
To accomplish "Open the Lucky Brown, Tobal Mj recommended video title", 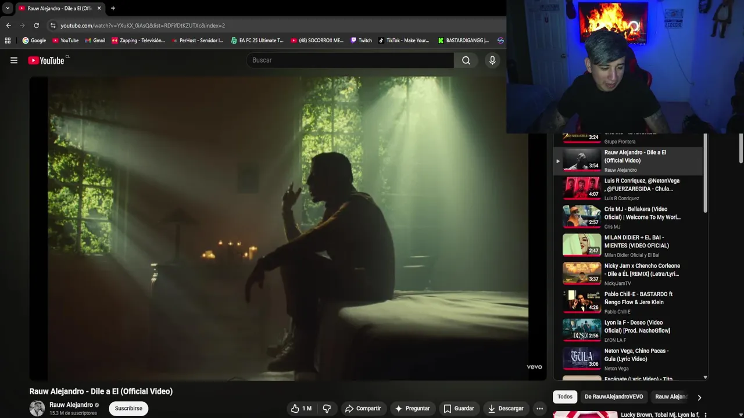I will click(x=660, y=415).
